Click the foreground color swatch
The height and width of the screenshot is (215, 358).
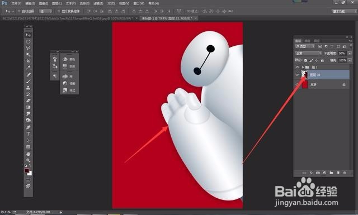click(27, 171)
